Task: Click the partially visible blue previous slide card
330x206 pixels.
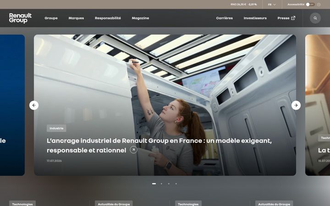Action: coord(12,105)
